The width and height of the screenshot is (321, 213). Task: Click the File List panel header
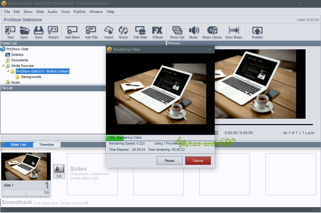point(53,88)
